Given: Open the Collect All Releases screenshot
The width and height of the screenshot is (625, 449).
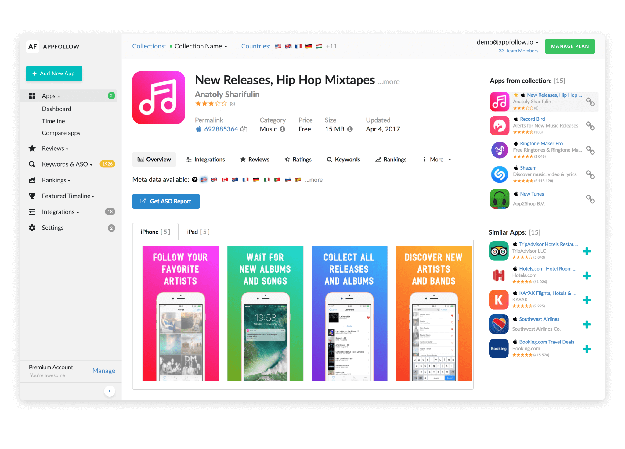Looking at the screenshot, I should pos(350,314).
